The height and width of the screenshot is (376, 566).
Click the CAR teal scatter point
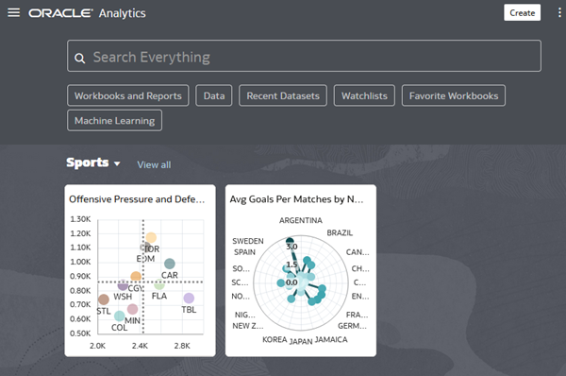point(169,264)
